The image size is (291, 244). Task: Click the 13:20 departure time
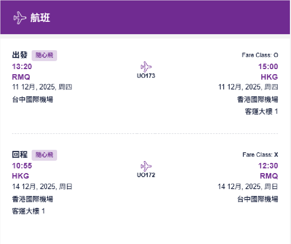tap(22, 67)
